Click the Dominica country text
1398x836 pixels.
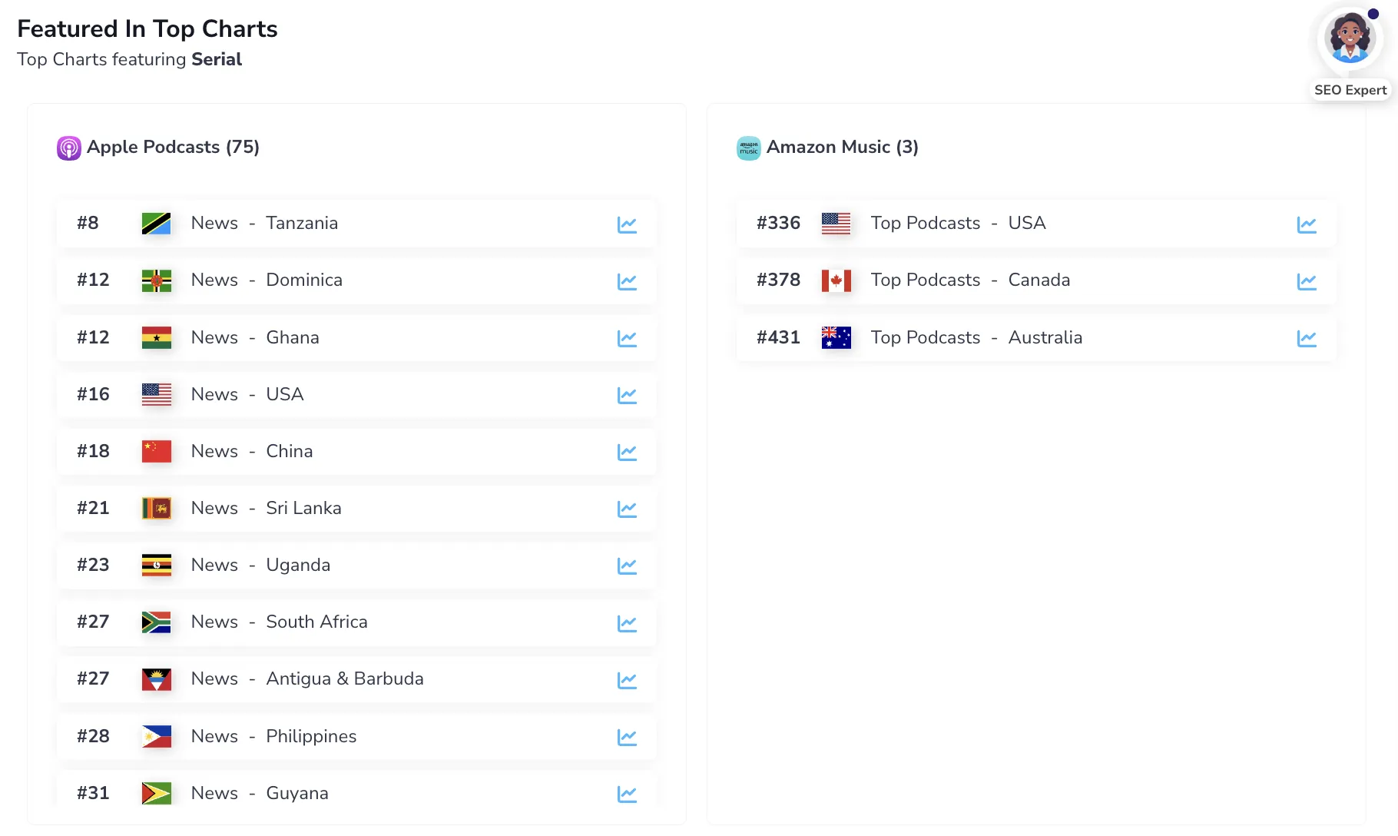[304, 280]
